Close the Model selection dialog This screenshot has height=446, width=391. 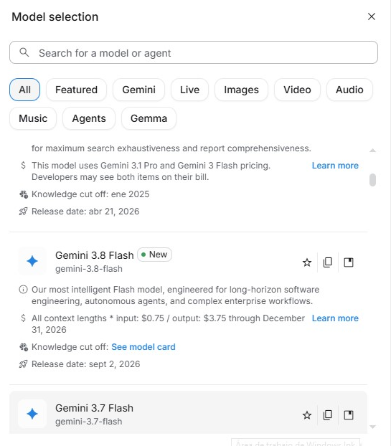pos(372,16)
